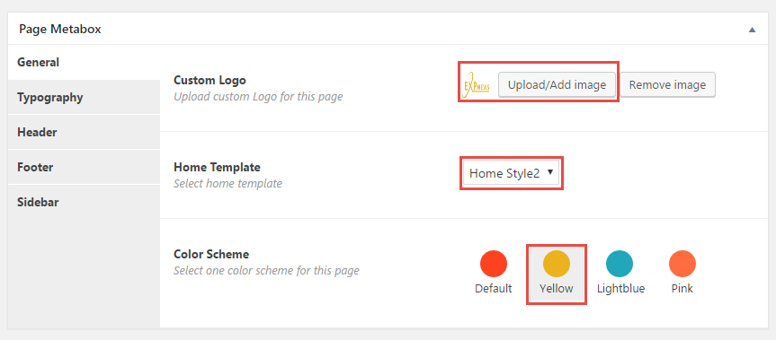Click the Lightblue color scheme label
The height and width of the screenshot is (340, 776).
pyautogui.click(x=620, y=289)
